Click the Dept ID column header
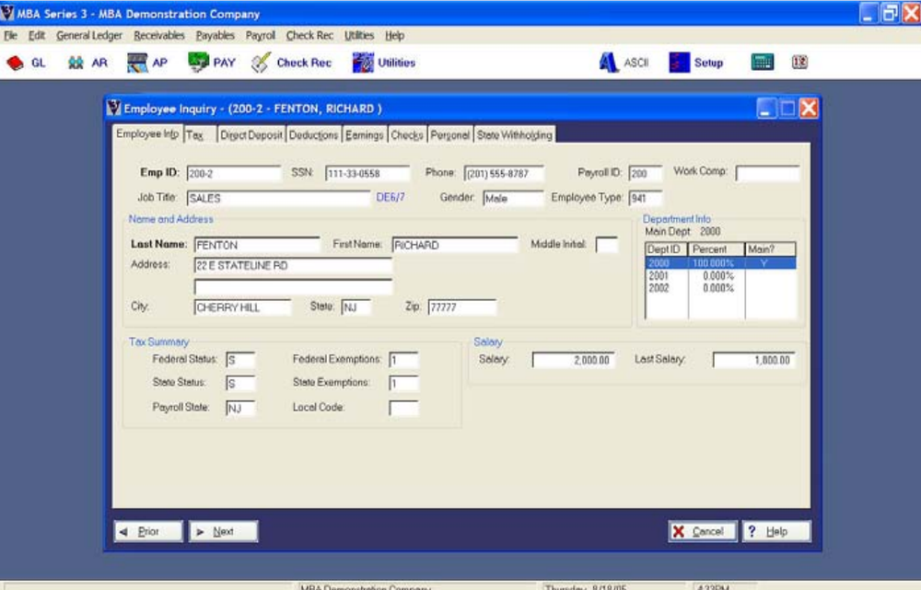921x590 pixels. (x=666, y=249)
